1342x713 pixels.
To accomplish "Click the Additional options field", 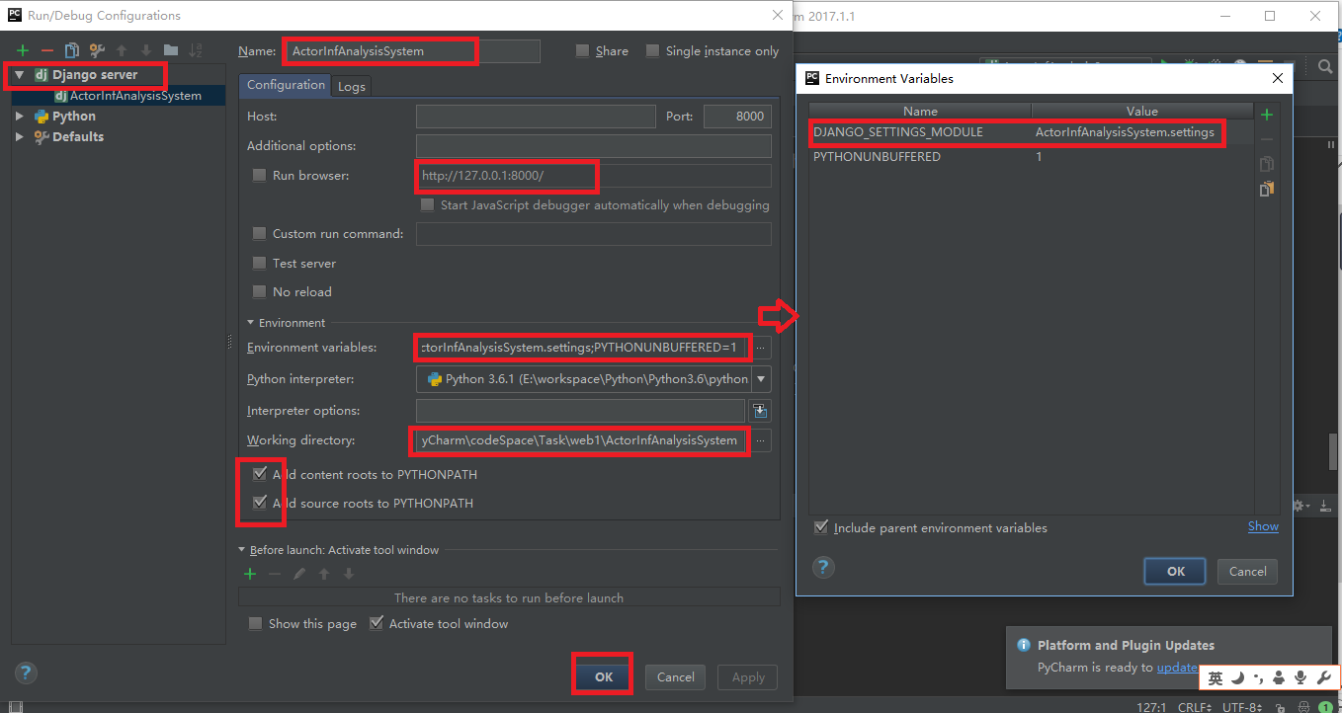I will click(x=593, y=145).
